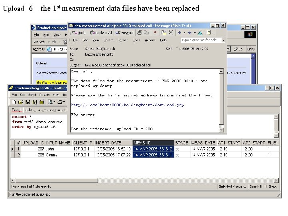Click the printer icon in Benthic toolbar
This screenshot has height=216, width=288.
[60, 102]
